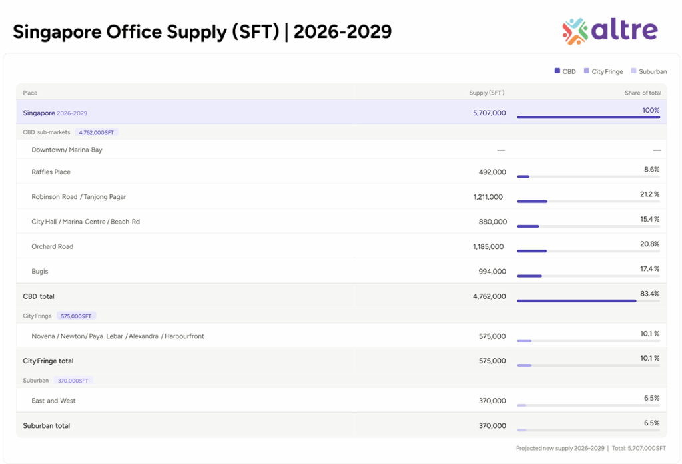Toggle the Suburban legend marker
Viewport: 682px width, 464px height.
[x=633, y=71]
